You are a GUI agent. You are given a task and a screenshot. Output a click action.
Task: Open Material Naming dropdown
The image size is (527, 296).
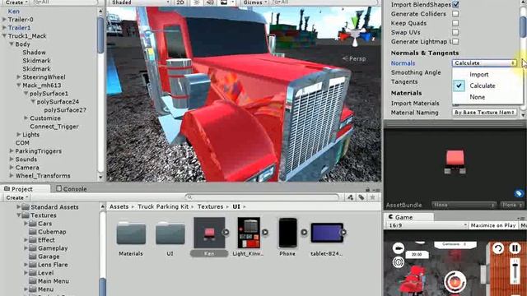484,113
